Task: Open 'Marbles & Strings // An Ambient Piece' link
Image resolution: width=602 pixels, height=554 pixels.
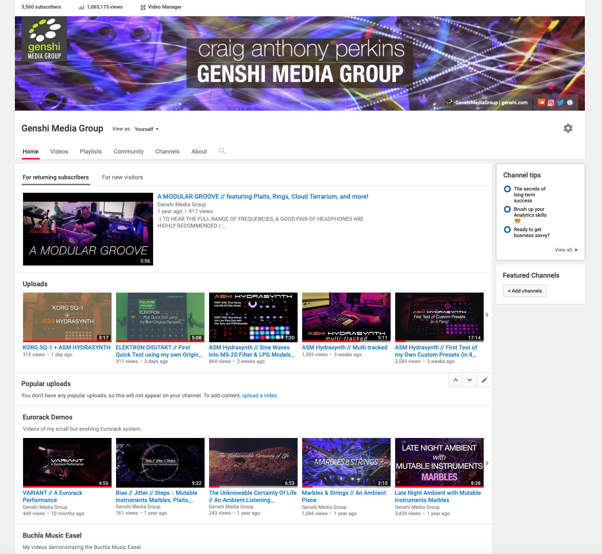Action: (x=344, y=497)
